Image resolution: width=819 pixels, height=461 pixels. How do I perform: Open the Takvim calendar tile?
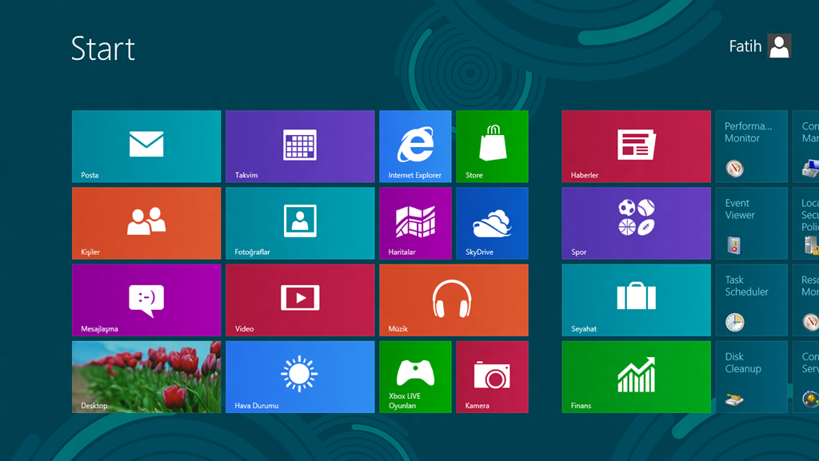[x=300, y=146]
